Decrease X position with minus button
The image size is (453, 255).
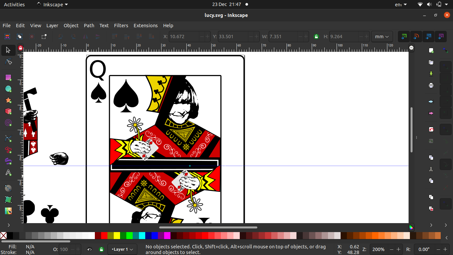[202, 37]
